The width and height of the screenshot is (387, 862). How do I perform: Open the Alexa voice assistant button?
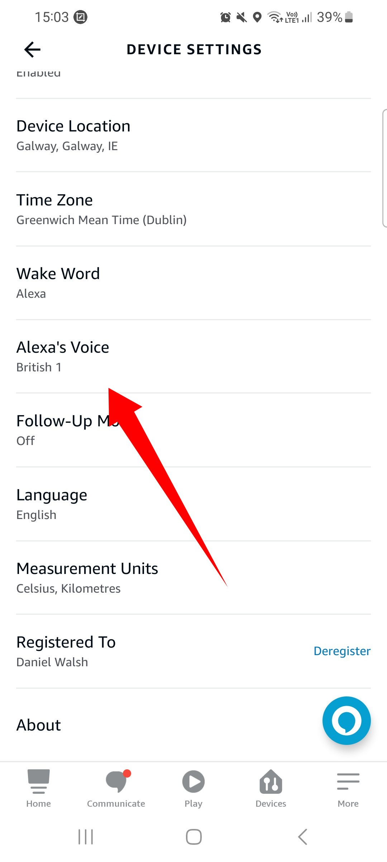[x=347, y=720]
